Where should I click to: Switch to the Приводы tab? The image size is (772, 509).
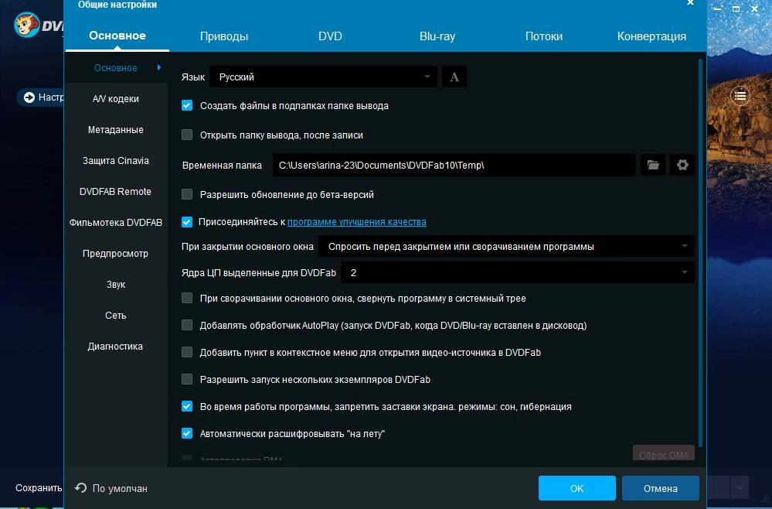click(224, 36)
